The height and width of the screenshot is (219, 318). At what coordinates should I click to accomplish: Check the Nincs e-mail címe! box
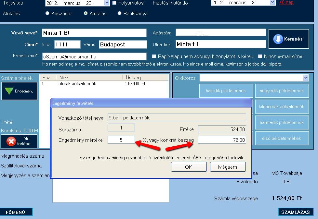click(260, 56)
